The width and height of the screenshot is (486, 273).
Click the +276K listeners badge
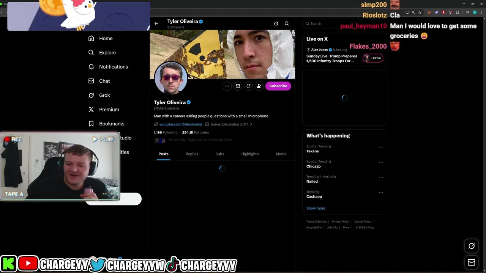[x=373, y=58]
